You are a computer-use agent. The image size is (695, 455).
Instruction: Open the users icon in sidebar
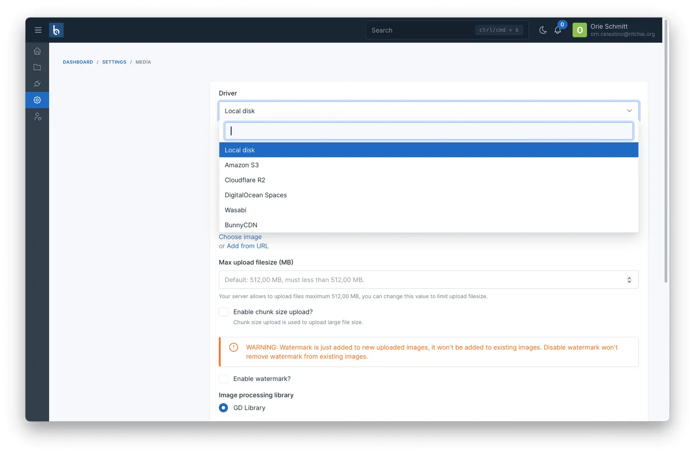[x=37, y=117]
